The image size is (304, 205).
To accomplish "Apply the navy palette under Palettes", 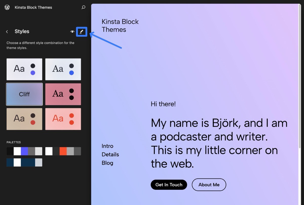I will [24, 162].
